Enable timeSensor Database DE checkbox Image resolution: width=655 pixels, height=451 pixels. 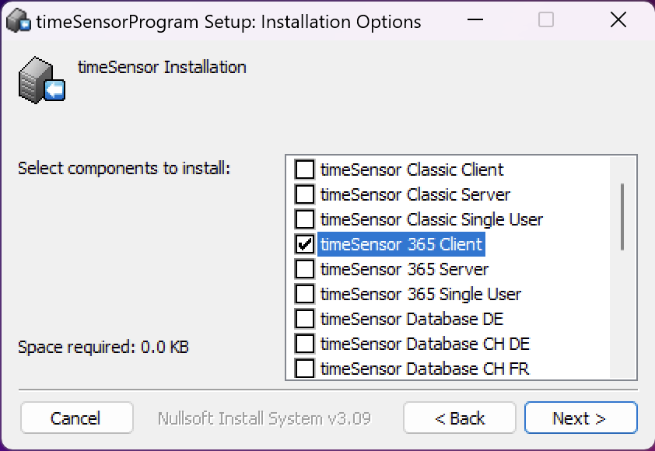304,319
